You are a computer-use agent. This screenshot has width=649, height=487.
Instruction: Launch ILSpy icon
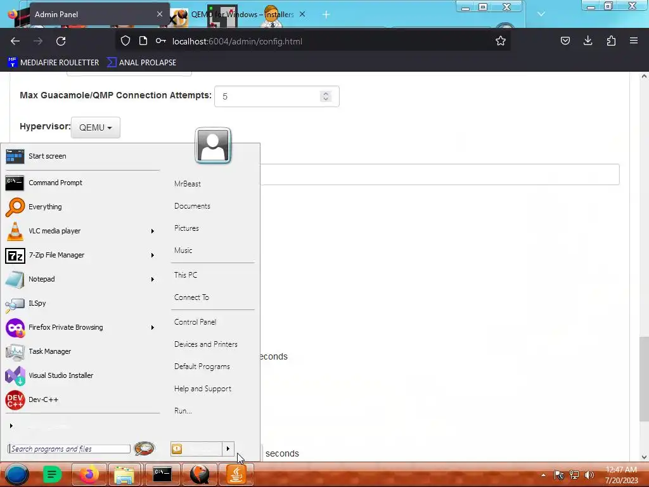coord(15,304)
